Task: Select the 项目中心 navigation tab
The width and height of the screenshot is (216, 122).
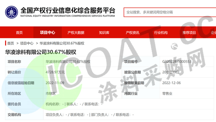Action: (x=48, y=32)
